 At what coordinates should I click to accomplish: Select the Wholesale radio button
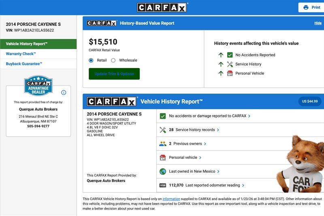[113, 60]
